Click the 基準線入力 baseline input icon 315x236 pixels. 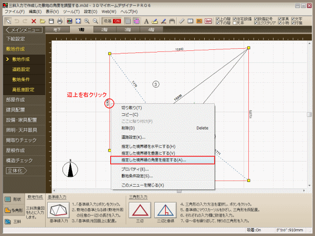coord(58,211)
